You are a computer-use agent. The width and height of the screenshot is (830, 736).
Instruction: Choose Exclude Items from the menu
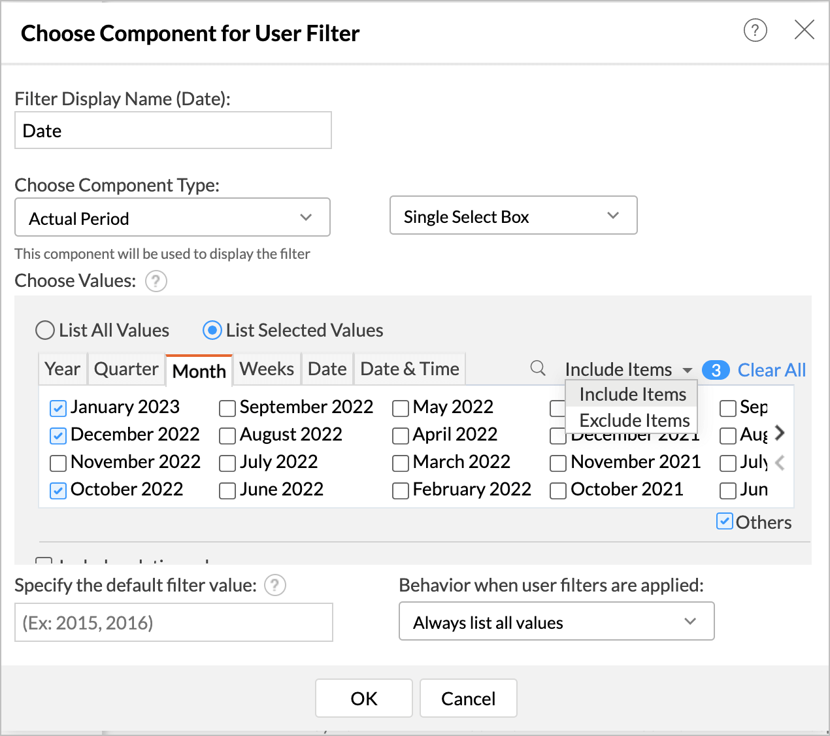pos(634,420)
